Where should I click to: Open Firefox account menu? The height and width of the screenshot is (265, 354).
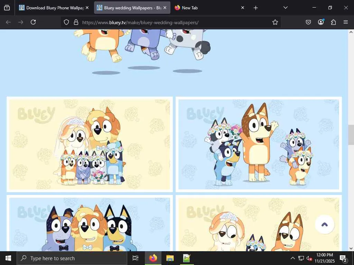click(321, 22)
